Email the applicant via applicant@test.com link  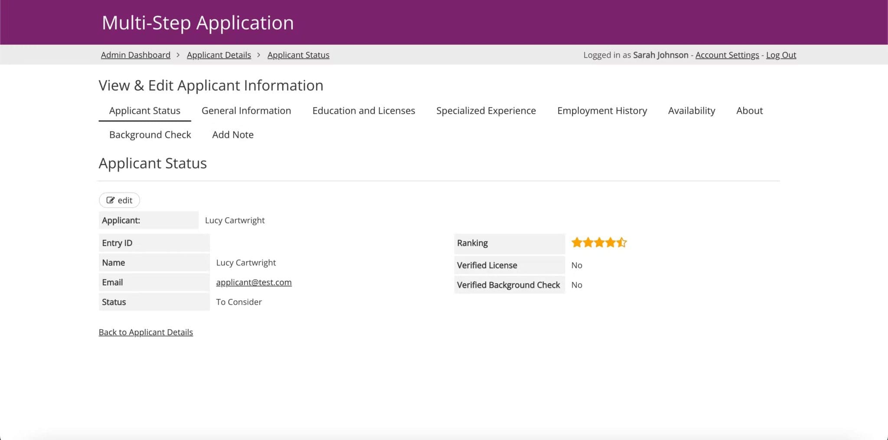[254, 282]
